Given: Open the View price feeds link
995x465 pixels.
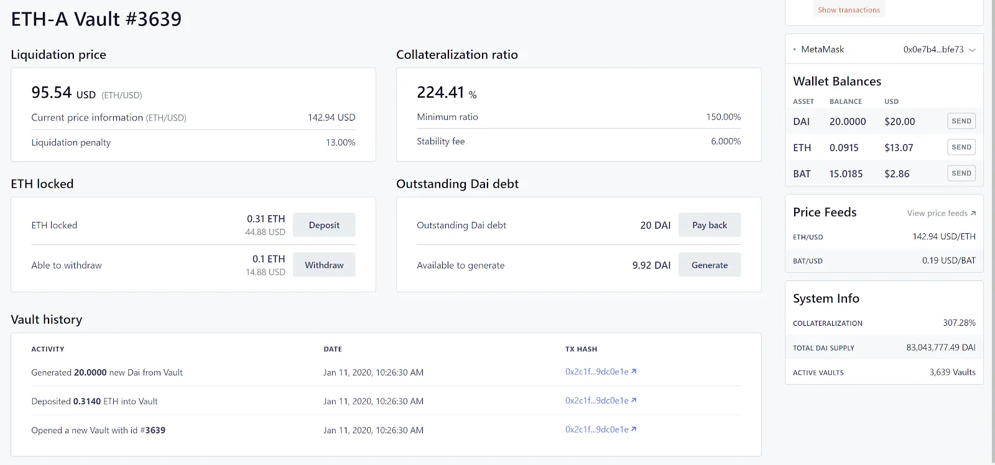Looking at the screenshot, I should (x=937, y=213).
